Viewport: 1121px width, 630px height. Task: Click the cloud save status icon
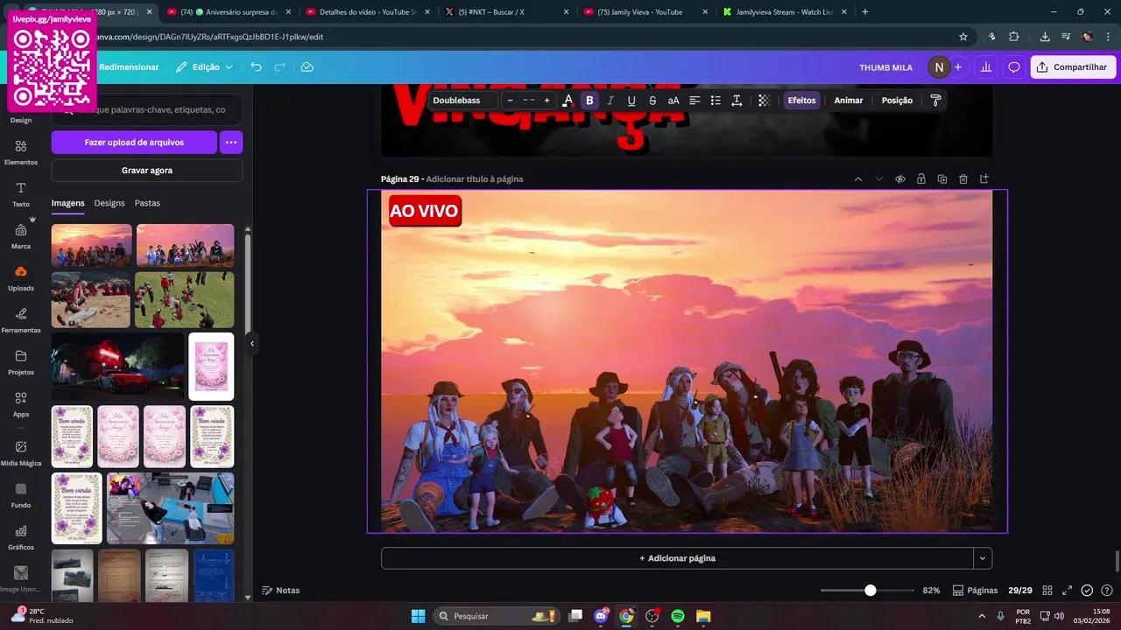[307, 67]
